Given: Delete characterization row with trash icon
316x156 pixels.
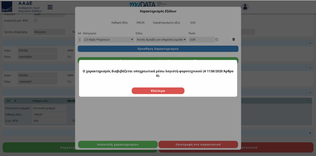Looking at the screenshot, I should [x=233, y=40].
